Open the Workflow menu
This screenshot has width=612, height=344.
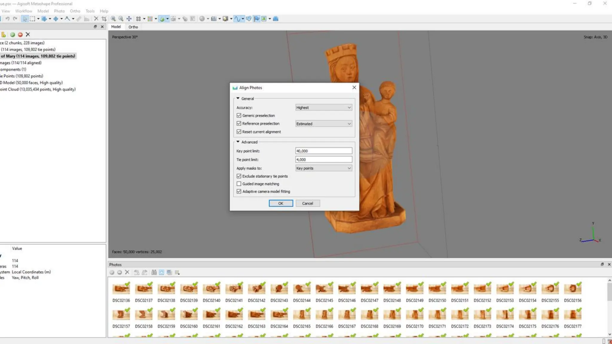coord(24,11)
